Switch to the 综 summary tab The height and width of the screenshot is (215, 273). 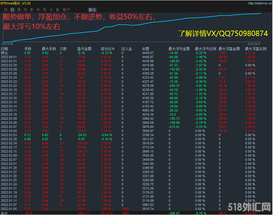click(6, 10)
